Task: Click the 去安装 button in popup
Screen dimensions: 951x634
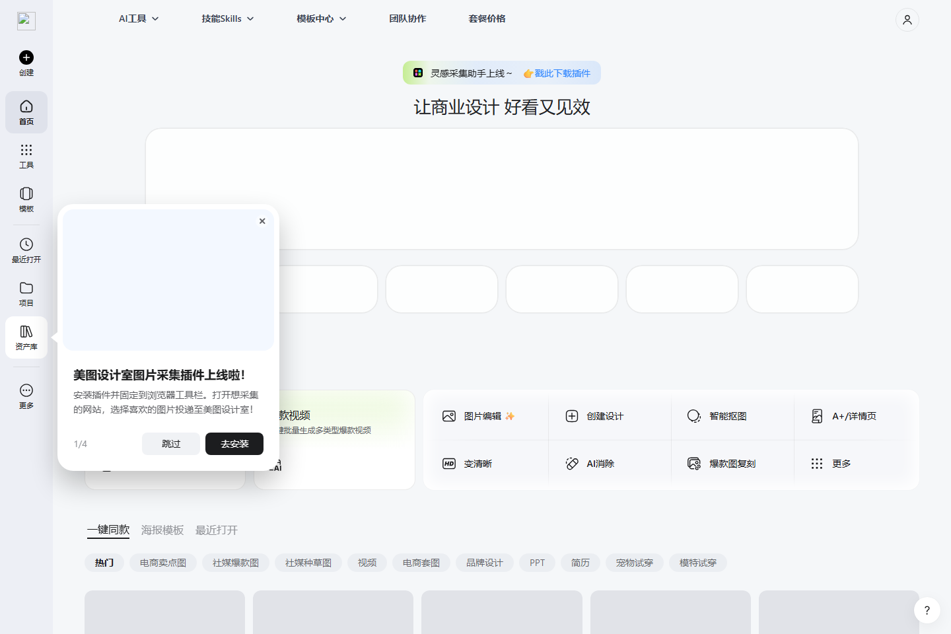Action: [x=234, y=444]
